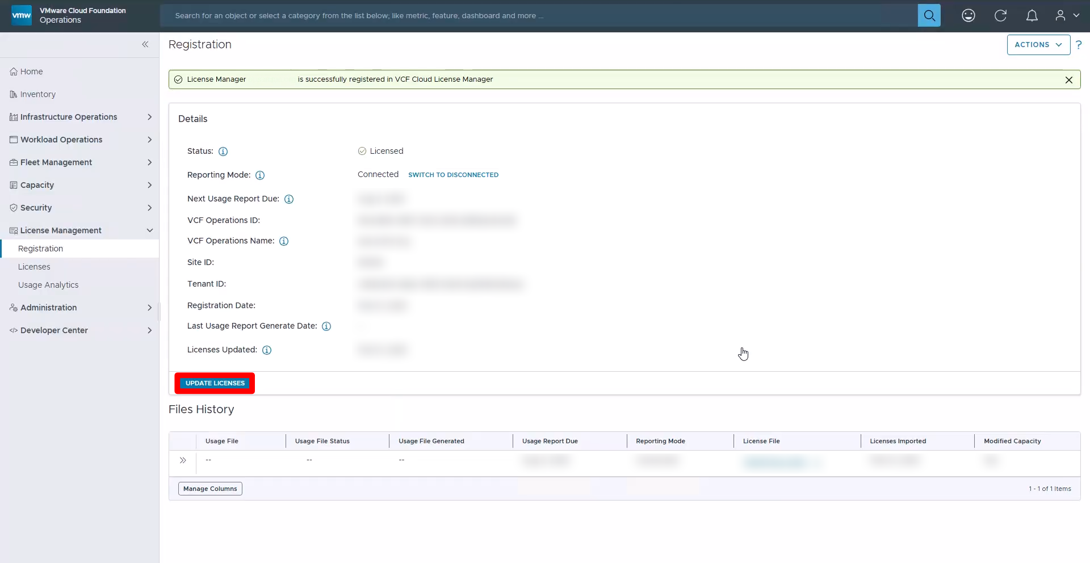The width and height of the screenshot is (1090, 563).
Task: Open the help question mark
Action: (x=1079, y=45)
